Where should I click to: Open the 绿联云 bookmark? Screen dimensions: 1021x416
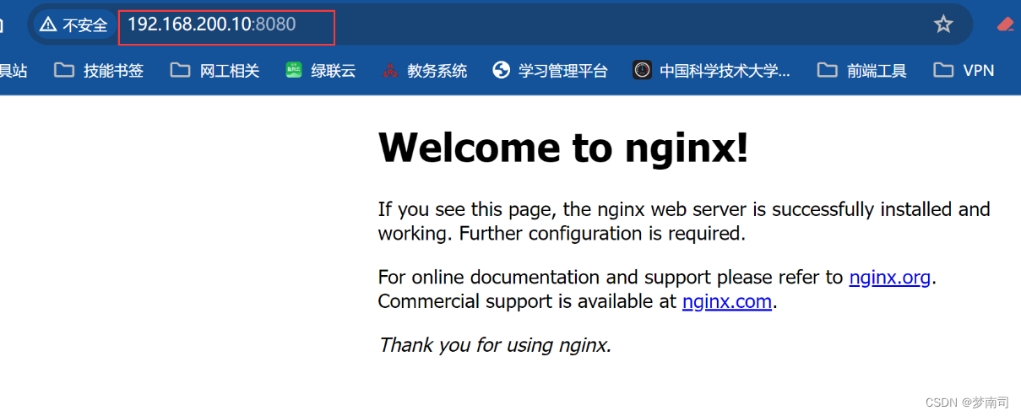pyautogui.click(x=321, y=70)
